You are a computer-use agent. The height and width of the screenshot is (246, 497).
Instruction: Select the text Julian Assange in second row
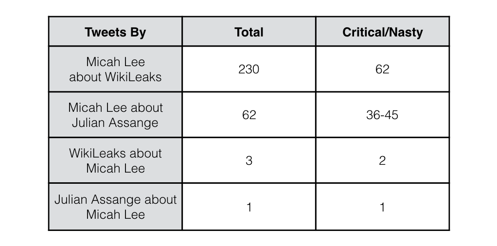[x=115, y=123]
